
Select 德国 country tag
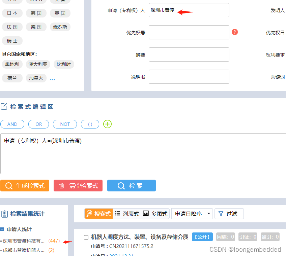(36, 27)
